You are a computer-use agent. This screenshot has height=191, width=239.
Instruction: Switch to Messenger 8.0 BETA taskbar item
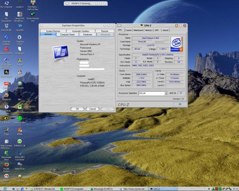pyautogui.click(x=103, y=189)
